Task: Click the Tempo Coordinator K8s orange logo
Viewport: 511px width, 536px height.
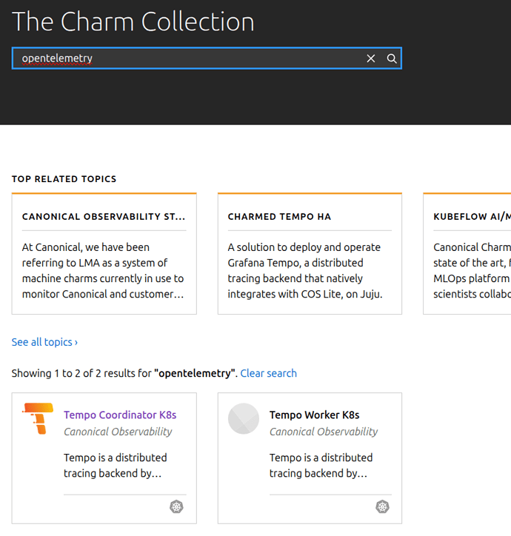Action: [38, 419]
